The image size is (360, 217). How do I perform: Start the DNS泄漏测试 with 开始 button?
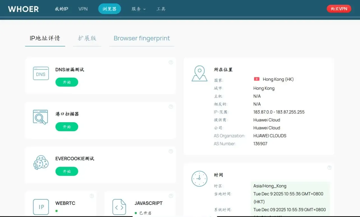67,82
